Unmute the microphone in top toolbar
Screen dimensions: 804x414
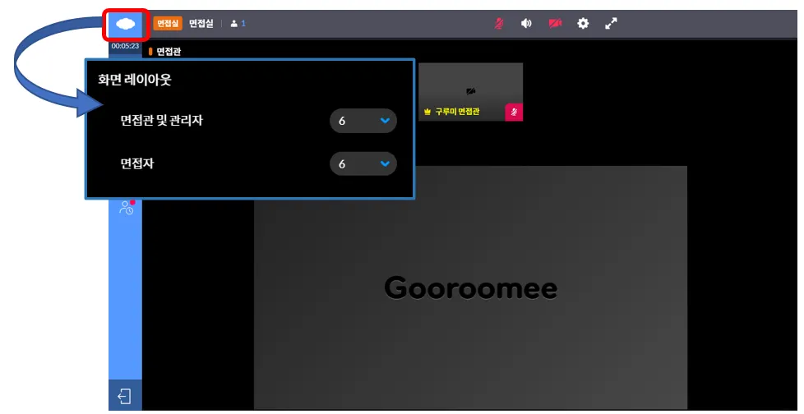498,24
